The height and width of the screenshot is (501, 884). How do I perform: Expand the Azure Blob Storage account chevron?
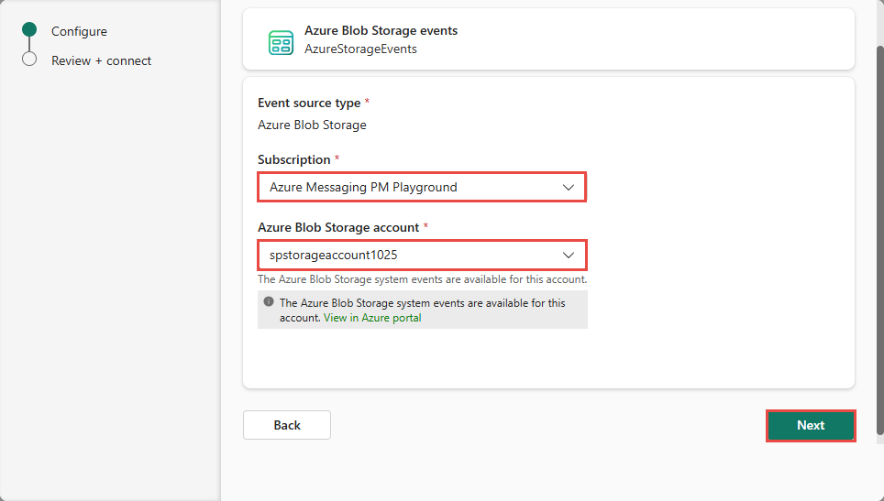[x=568, y=255]
